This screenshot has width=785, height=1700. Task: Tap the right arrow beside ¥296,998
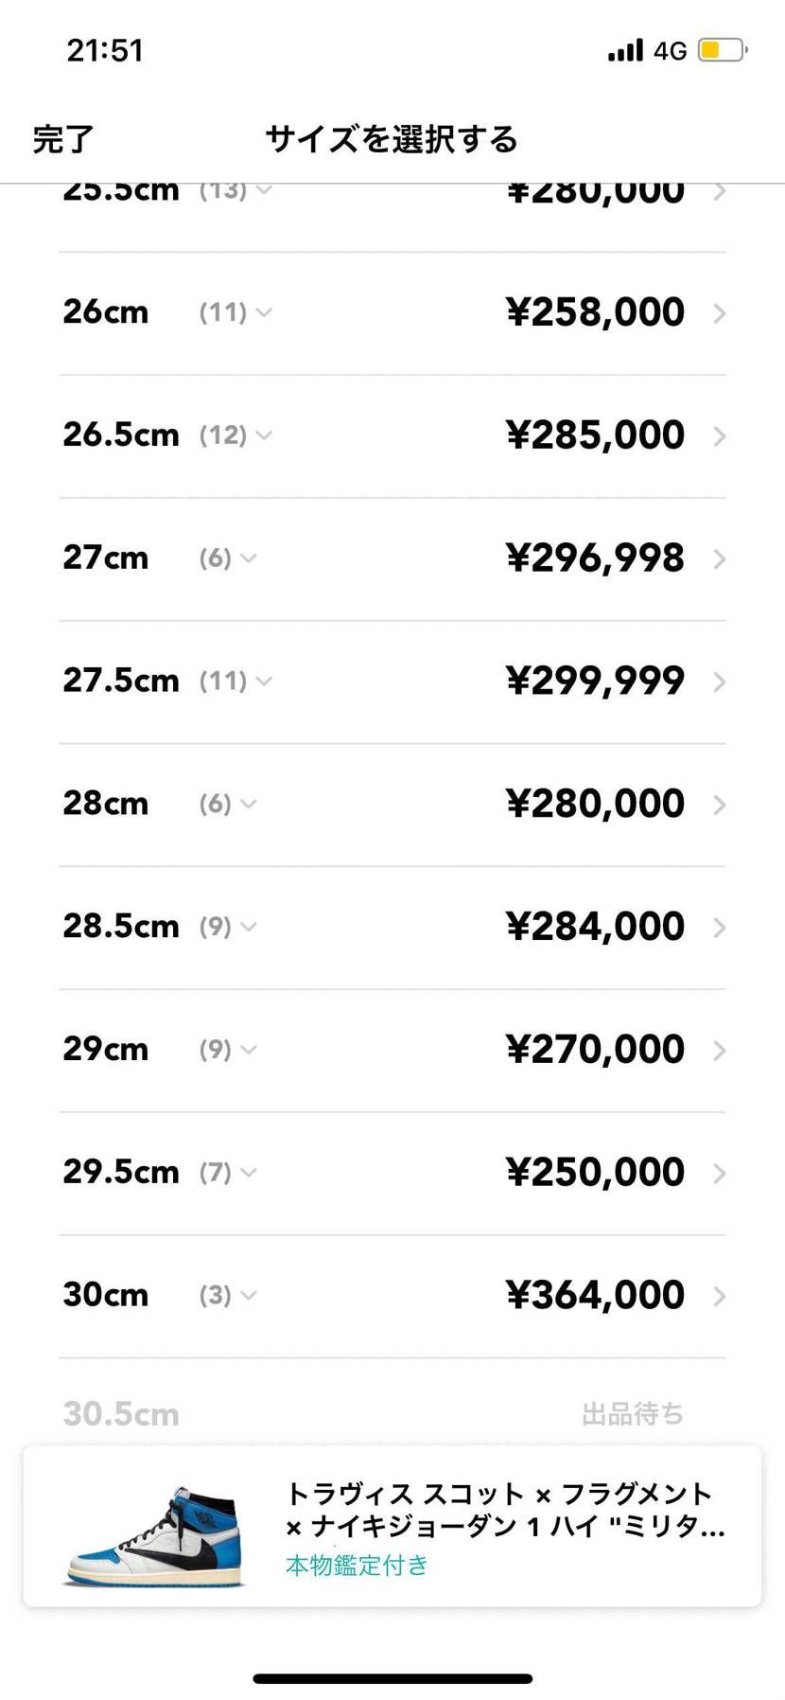tap(719, 559)
